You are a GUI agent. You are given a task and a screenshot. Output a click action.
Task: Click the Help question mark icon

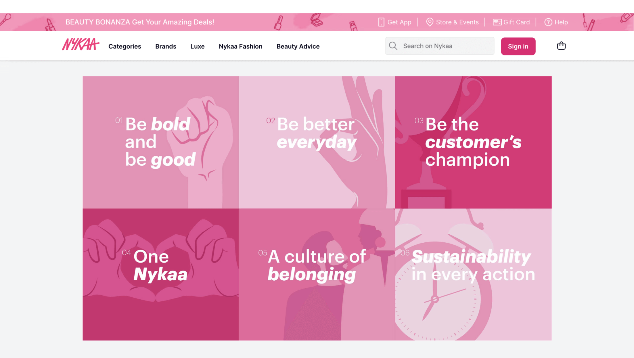pos(548,22)
